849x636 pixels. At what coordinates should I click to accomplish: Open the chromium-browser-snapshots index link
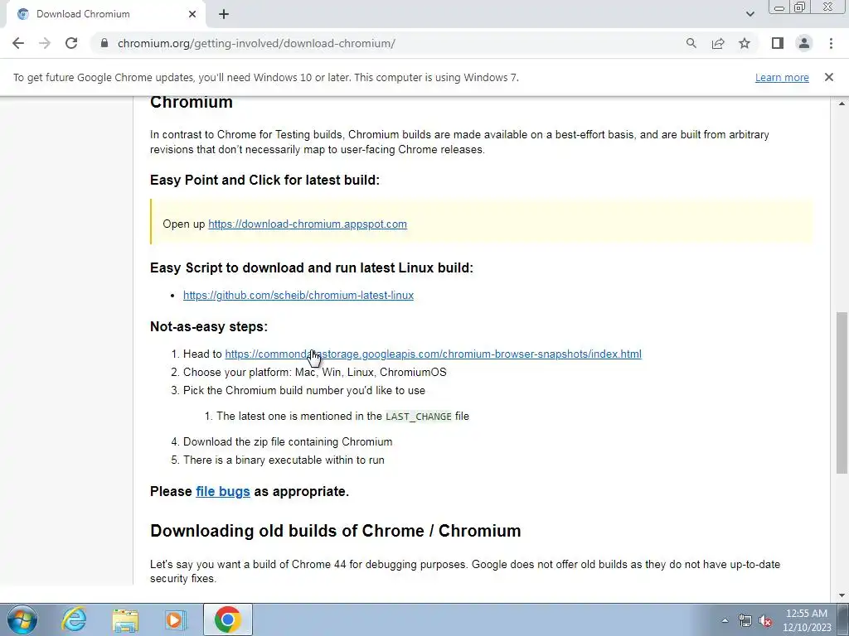pyautogui.click(x=433, y=354)
